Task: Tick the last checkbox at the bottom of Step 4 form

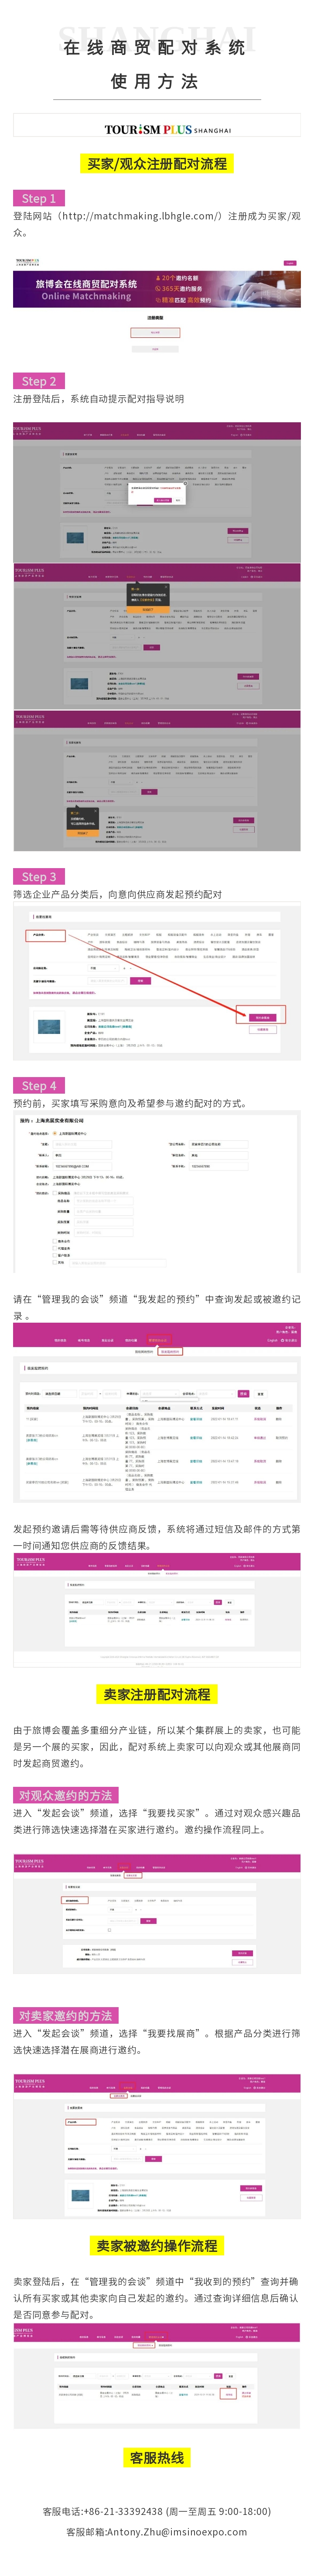Action: (x=55, y=1262)
